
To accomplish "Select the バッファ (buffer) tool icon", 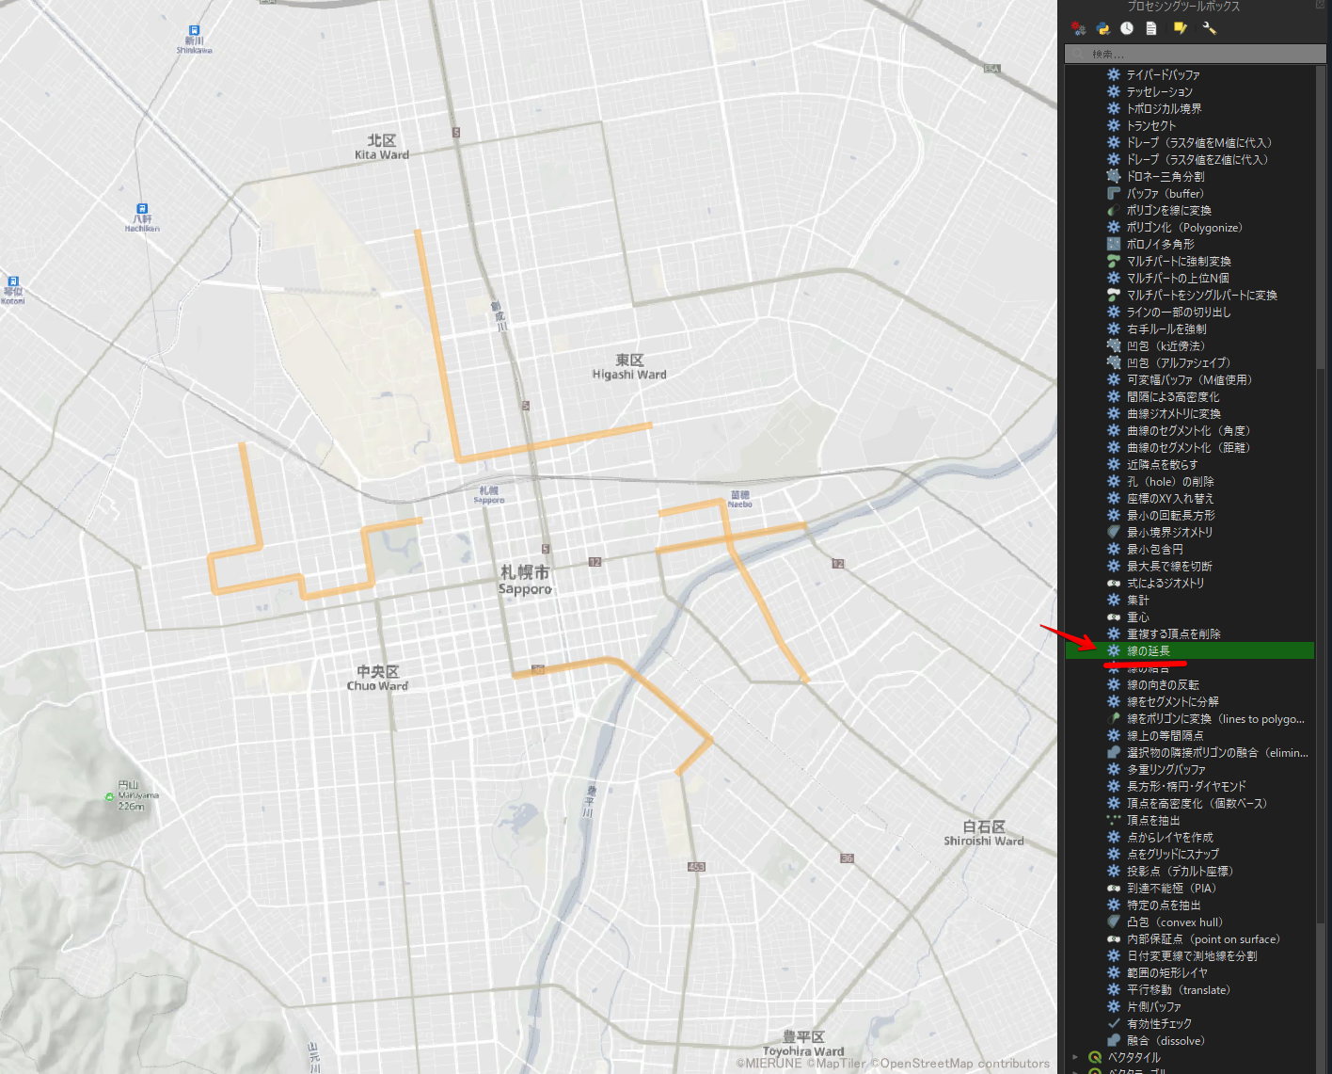I will tap(1114, 194).
